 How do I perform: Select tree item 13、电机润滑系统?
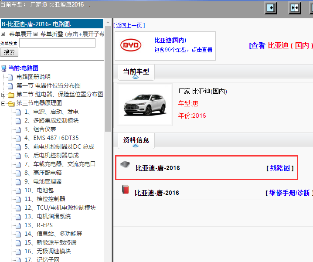coord(48,217)
